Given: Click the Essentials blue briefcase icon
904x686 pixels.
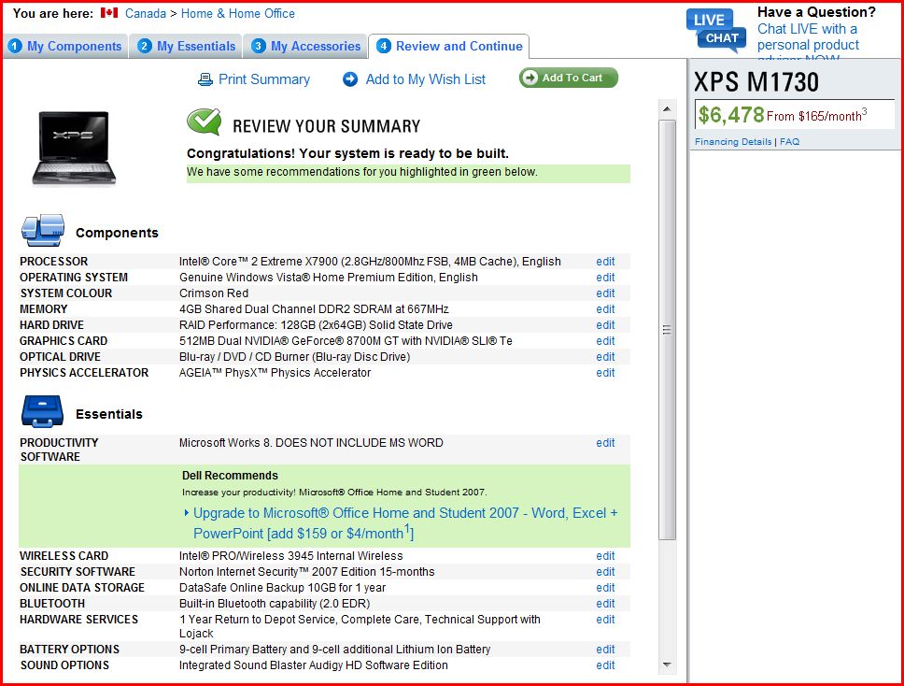Looking at the screenshot, I should click(x=42, y=411).
